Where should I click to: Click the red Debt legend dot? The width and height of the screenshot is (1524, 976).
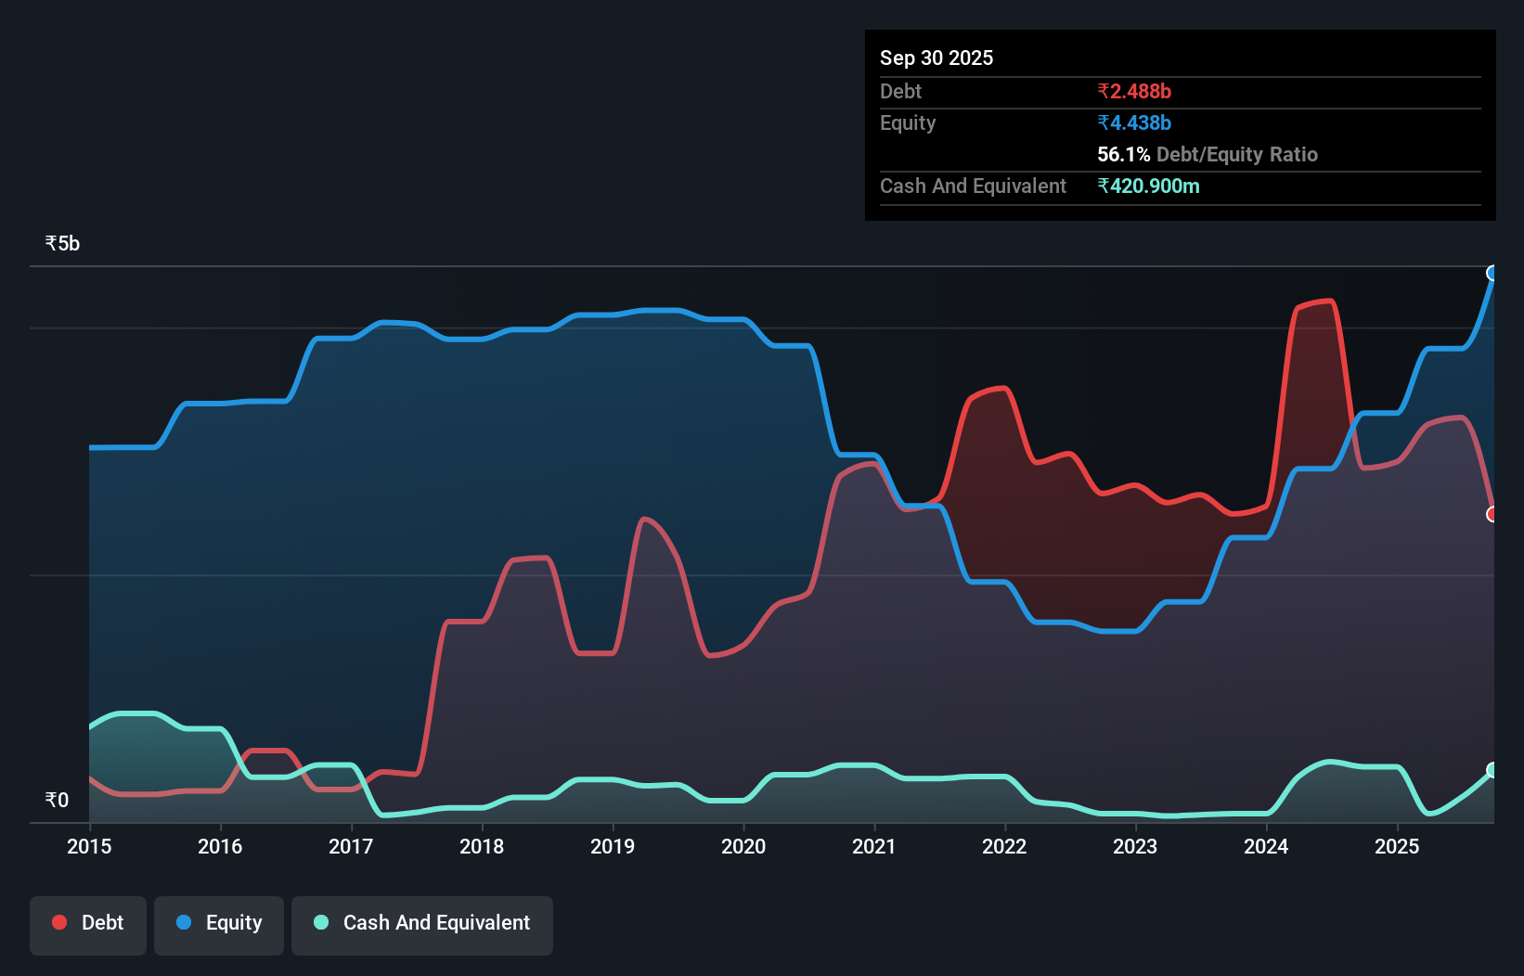click(x=59, y=922)
